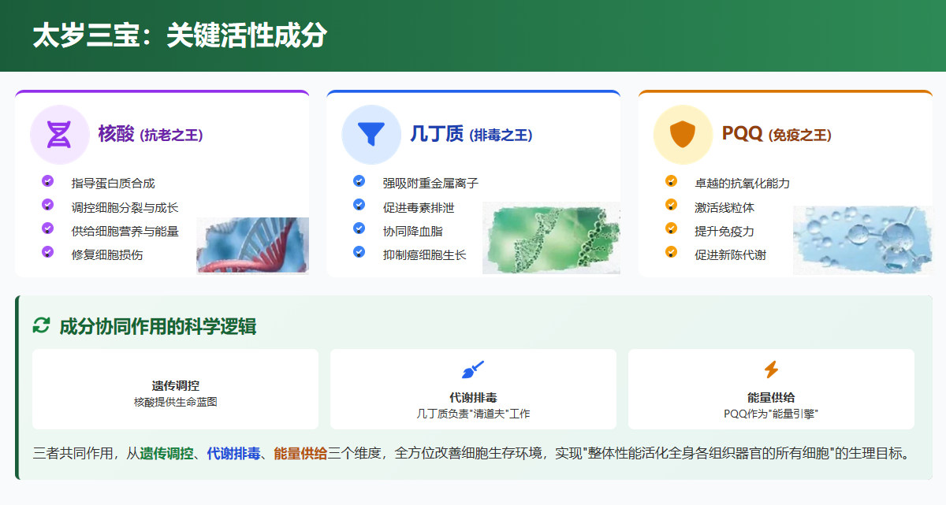
Task: Click the text 激活线粒体
Action: [x=724, y=208]
